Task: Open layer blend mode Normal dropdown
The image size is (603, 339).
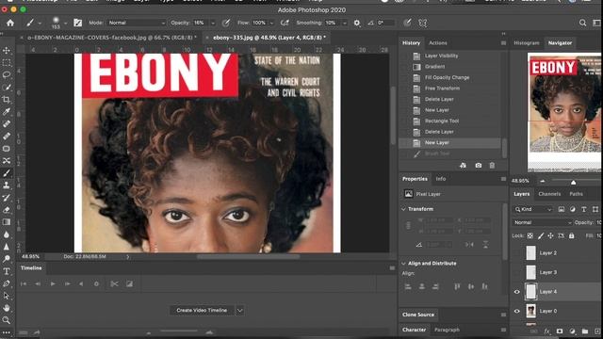Action: [x=543, y=222]
